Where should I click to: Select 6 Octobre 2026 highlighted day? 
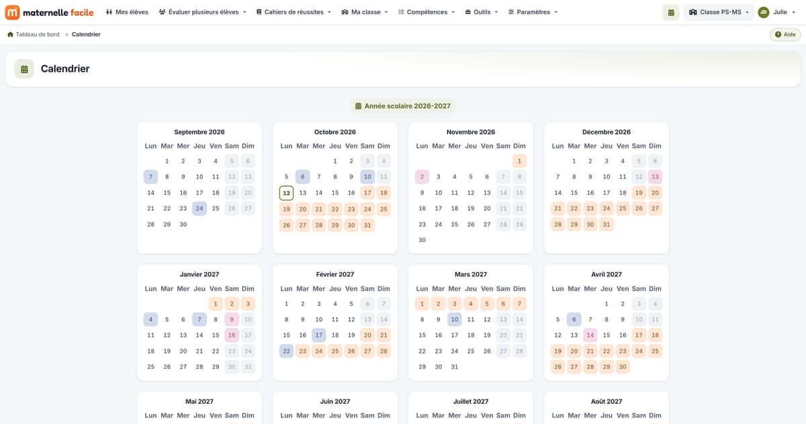pyautogui.click(x=303, y=177)
